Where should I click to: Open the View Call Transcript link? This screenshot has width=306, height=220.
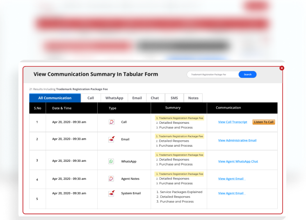pyautogui.click(x=233, y=122)
